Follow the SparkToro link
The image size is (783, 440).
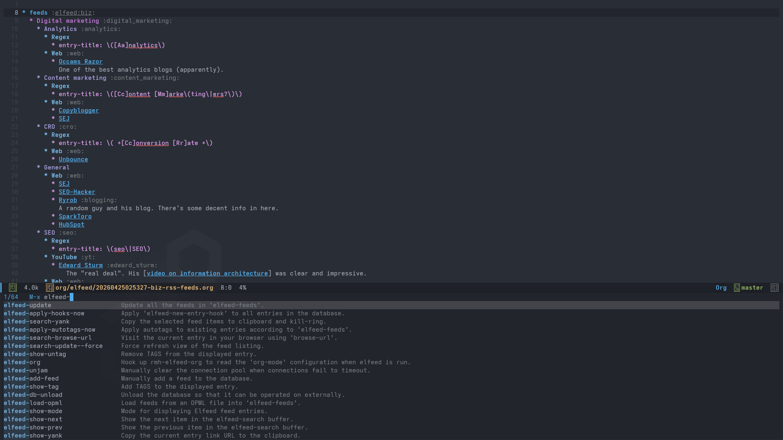pyautogui.click(x=75, y=216)
